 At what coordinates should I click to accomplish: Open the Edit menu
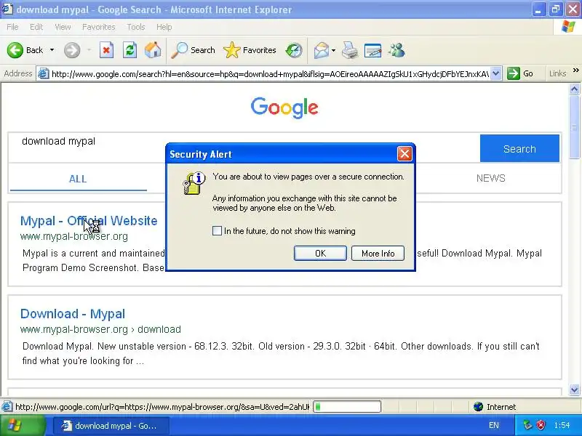[x=36, y=27]
